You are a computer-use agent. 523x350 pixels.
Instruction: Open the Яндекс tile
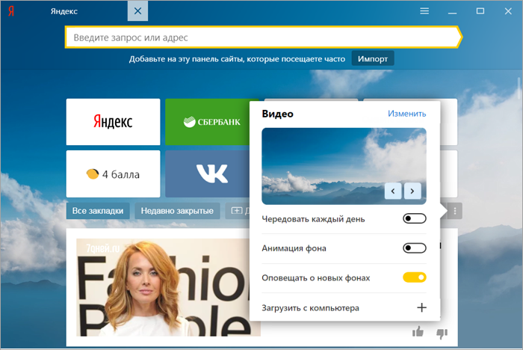tap(113, 122)
